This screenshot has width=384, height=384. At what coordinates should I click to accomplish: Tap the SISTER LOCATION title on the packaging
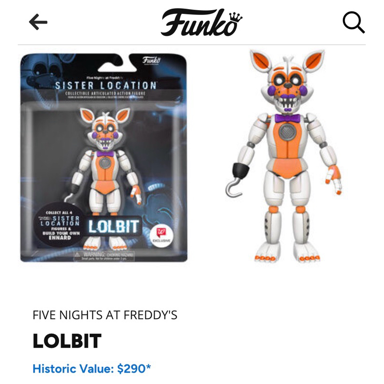[x=106, y=86]
